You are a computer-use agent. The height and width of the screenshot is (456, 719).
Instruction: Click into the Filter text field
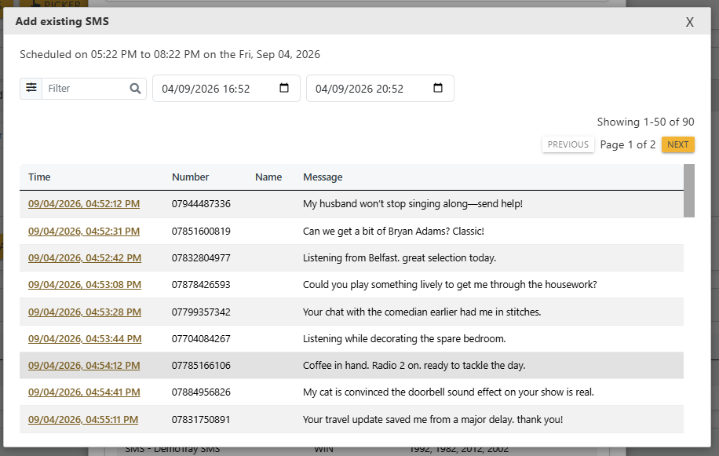85,89
